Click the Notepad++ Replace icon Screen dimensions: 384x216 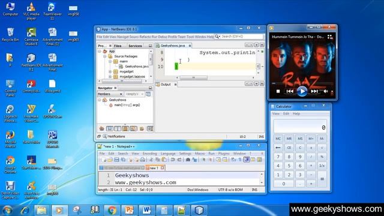click(194, 160)
